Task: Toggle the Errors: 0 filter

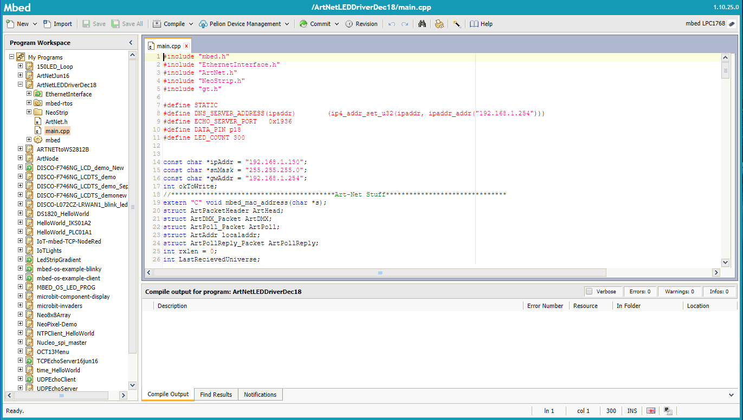Action: tap(639, 291)
